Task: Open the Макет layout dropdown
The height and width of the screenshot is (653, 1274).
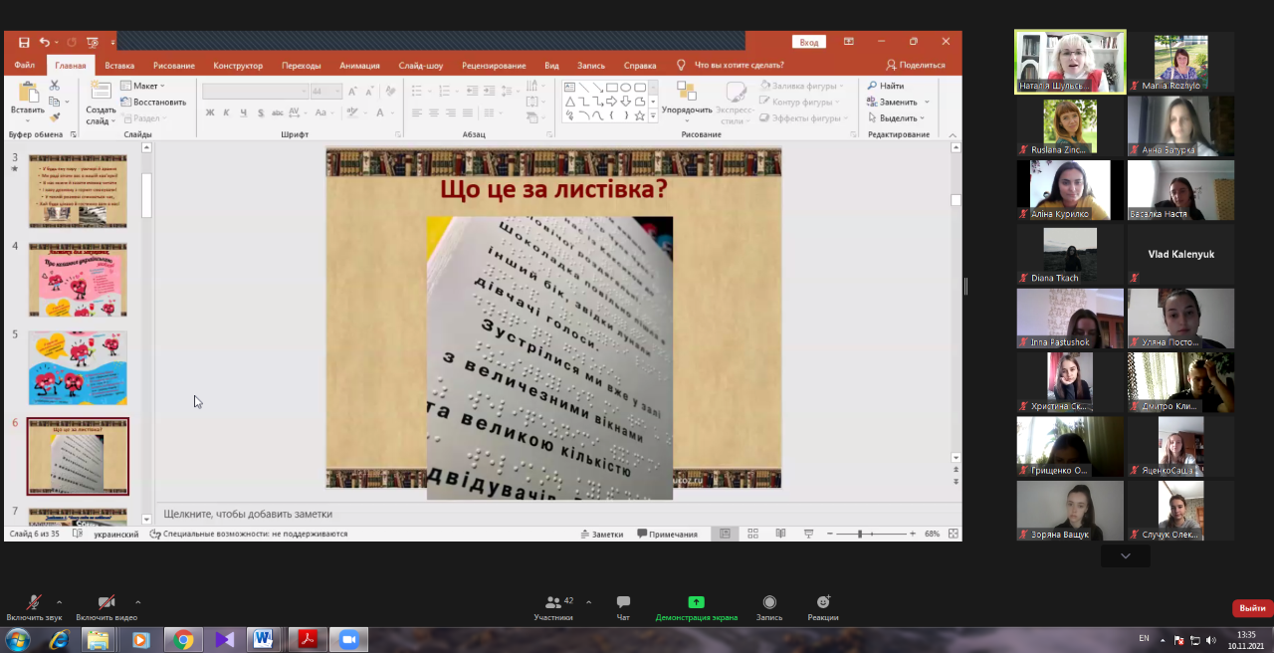Action: (144, 87)
